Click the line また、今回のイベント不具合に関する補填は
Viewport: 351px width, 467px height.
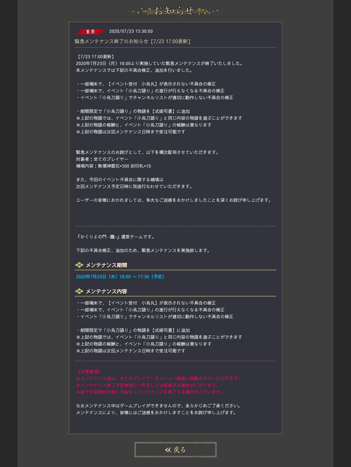coord(120,180)
